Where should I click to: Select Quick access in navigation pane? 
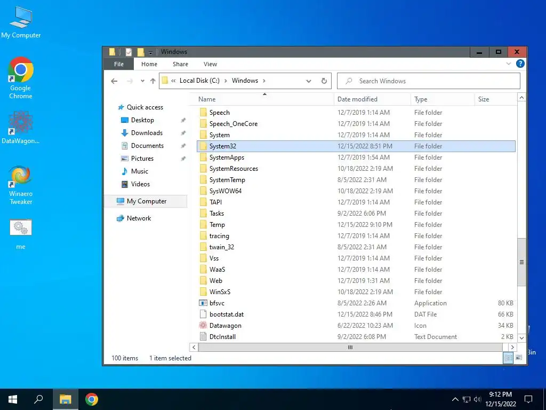click(141, 107)
